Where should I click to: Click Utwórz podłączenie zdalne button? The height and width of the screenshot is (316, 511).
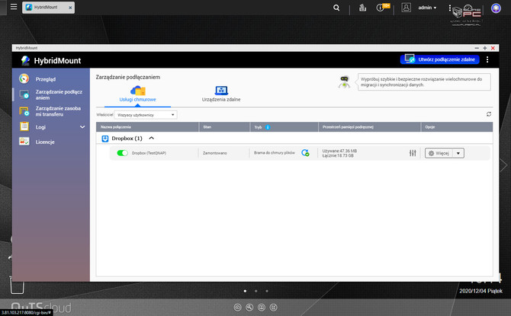pyautogui.click(x=439, y=59)
